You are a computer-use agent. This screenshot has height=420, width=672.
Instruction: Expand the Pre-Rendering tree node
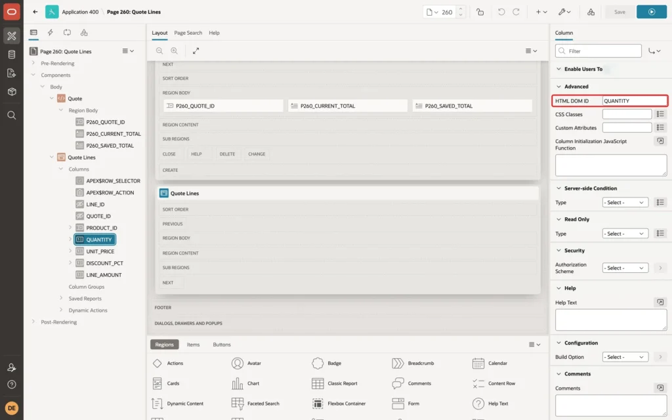[x=33, y=63]
